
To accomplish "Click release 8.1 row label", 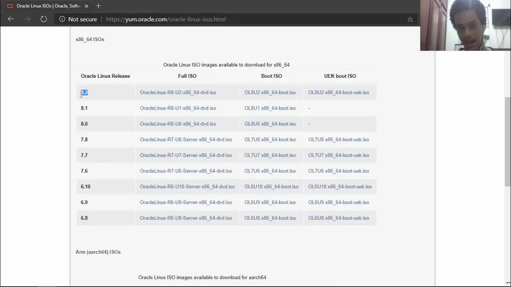I will (84, 108).
